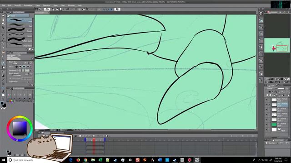Screen dimensions: 291x163
Task: Click the Windows Start button
Action: point(4,160)
